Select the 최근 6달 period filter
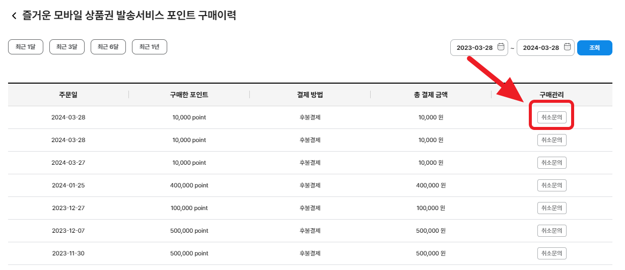625x270 pixels. [108, 47]
